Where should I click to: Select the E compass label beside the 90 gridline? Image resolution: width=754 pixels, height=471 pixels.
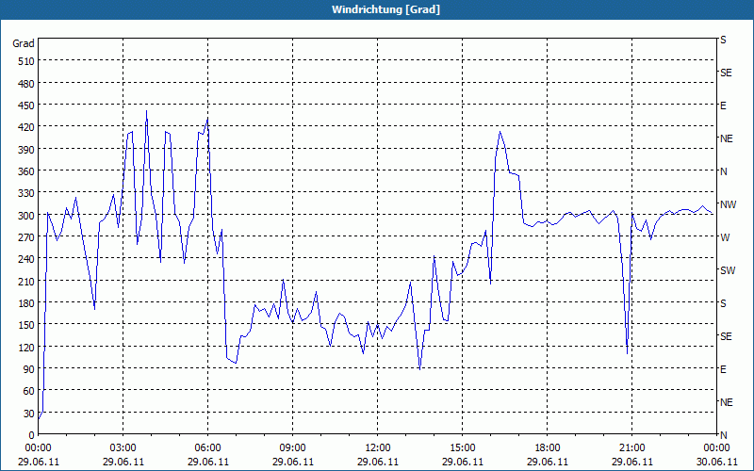point(723,369)
